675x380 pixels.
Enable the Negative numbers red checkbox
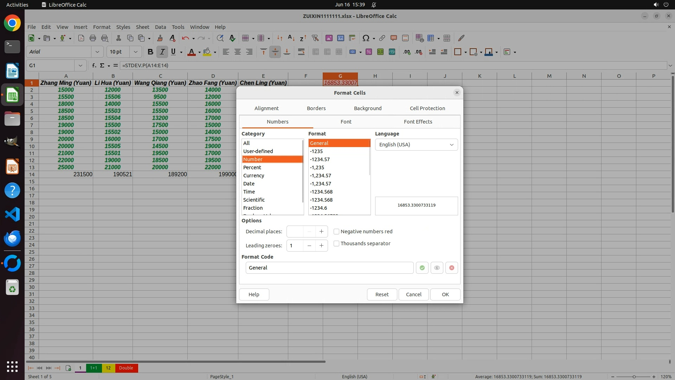coord(336,232)
